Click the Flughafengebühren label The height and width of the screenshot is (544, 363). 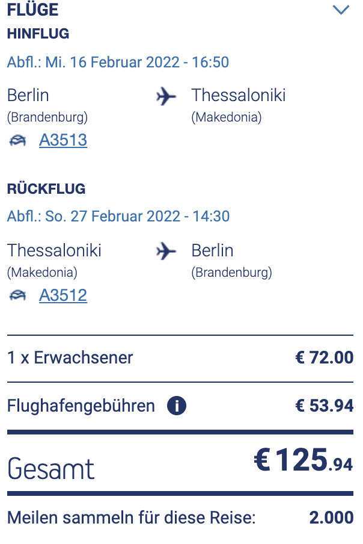[x=81, y=406]
